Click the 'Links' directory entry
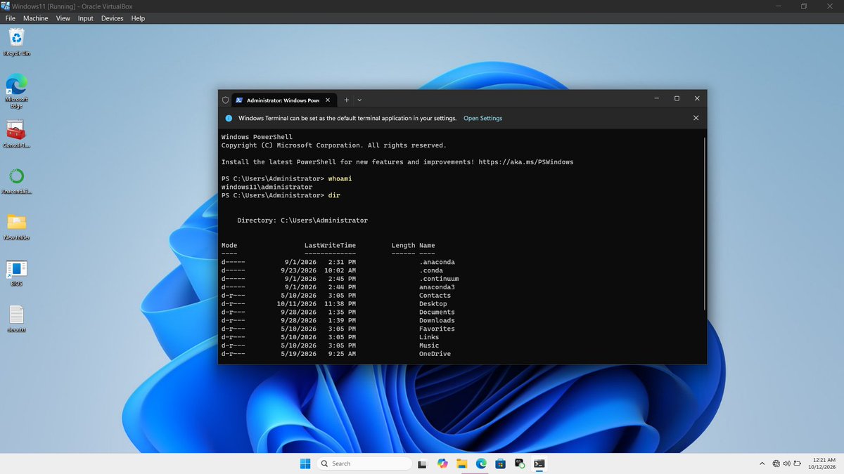Viewport: 844px width, 474px height. tap(429, 337)
